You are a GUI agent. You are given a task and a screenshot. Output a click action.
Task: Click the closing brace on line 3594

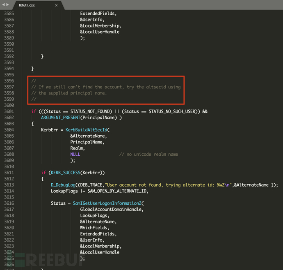pyautogui.click(x=32, y=69)
